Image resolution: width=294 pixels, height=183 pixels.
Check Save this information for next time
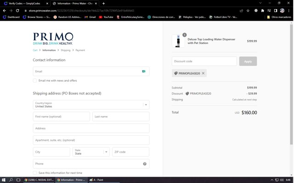point(35,173)
